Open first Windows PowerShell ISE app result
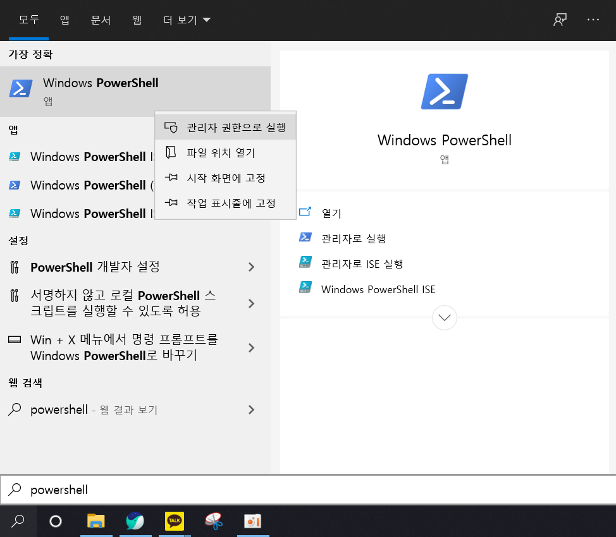 point(78,157)
